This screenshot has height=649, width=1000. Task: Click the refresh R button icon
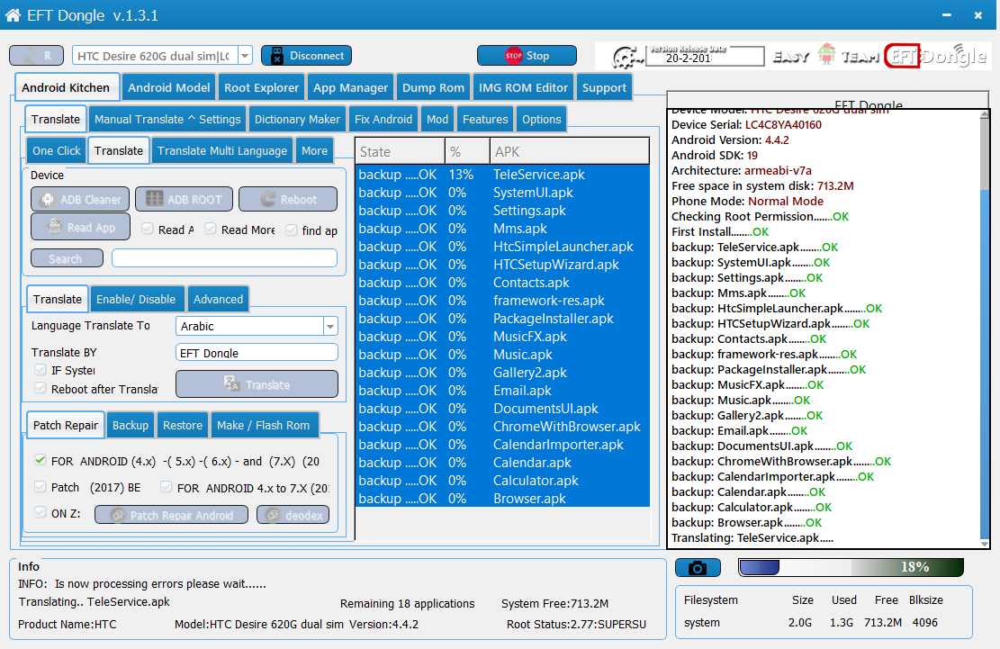click(x=31, y=56)
